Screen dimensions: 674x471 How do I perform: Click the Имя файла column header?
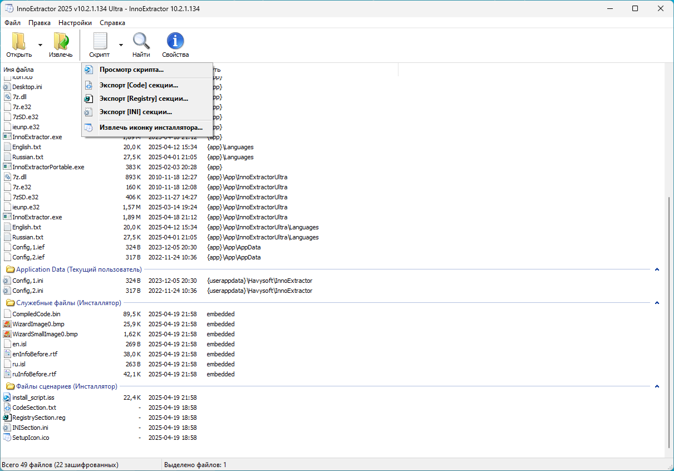[x=19, y=70]
